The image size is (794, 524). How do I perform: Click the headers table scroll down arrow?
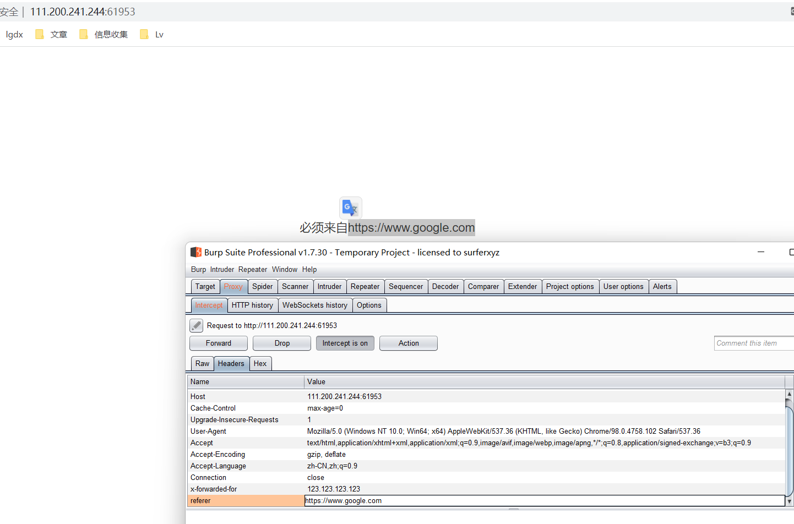(x=789, y=501)
